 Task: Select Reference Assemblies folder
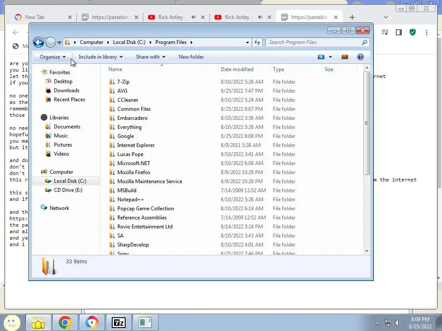(142, 218)
